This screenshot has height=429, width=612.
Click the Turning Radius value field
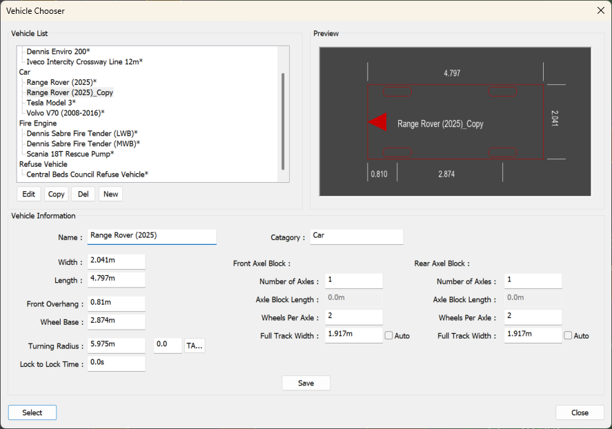116,345
